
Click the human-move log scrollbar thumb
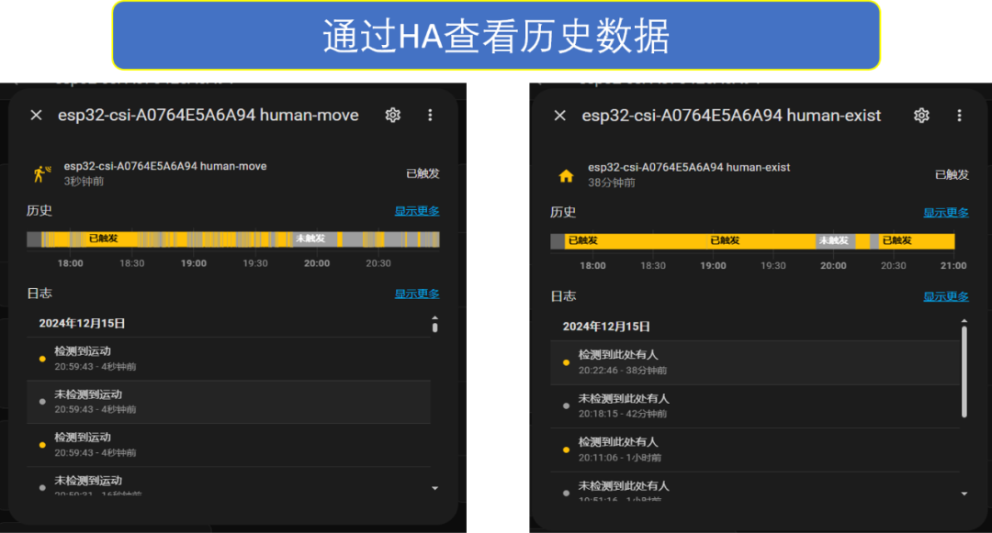[434, 328]
